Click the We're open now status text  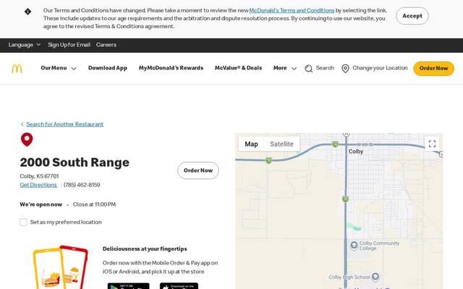41,204
